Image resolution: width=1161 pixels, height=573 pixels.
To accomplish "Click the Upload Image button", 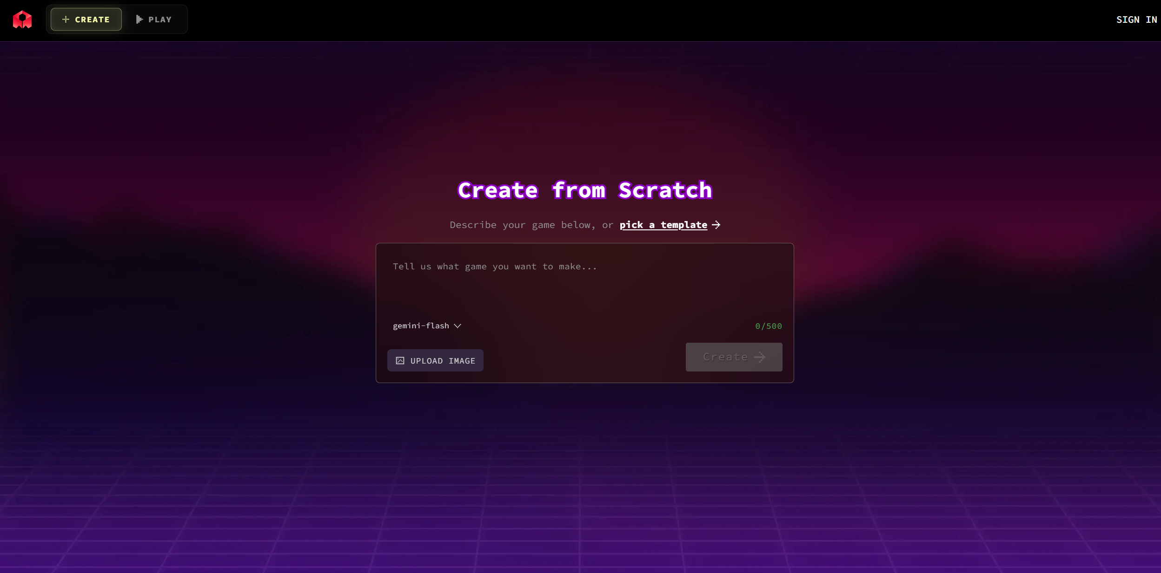I will point(435,360).
